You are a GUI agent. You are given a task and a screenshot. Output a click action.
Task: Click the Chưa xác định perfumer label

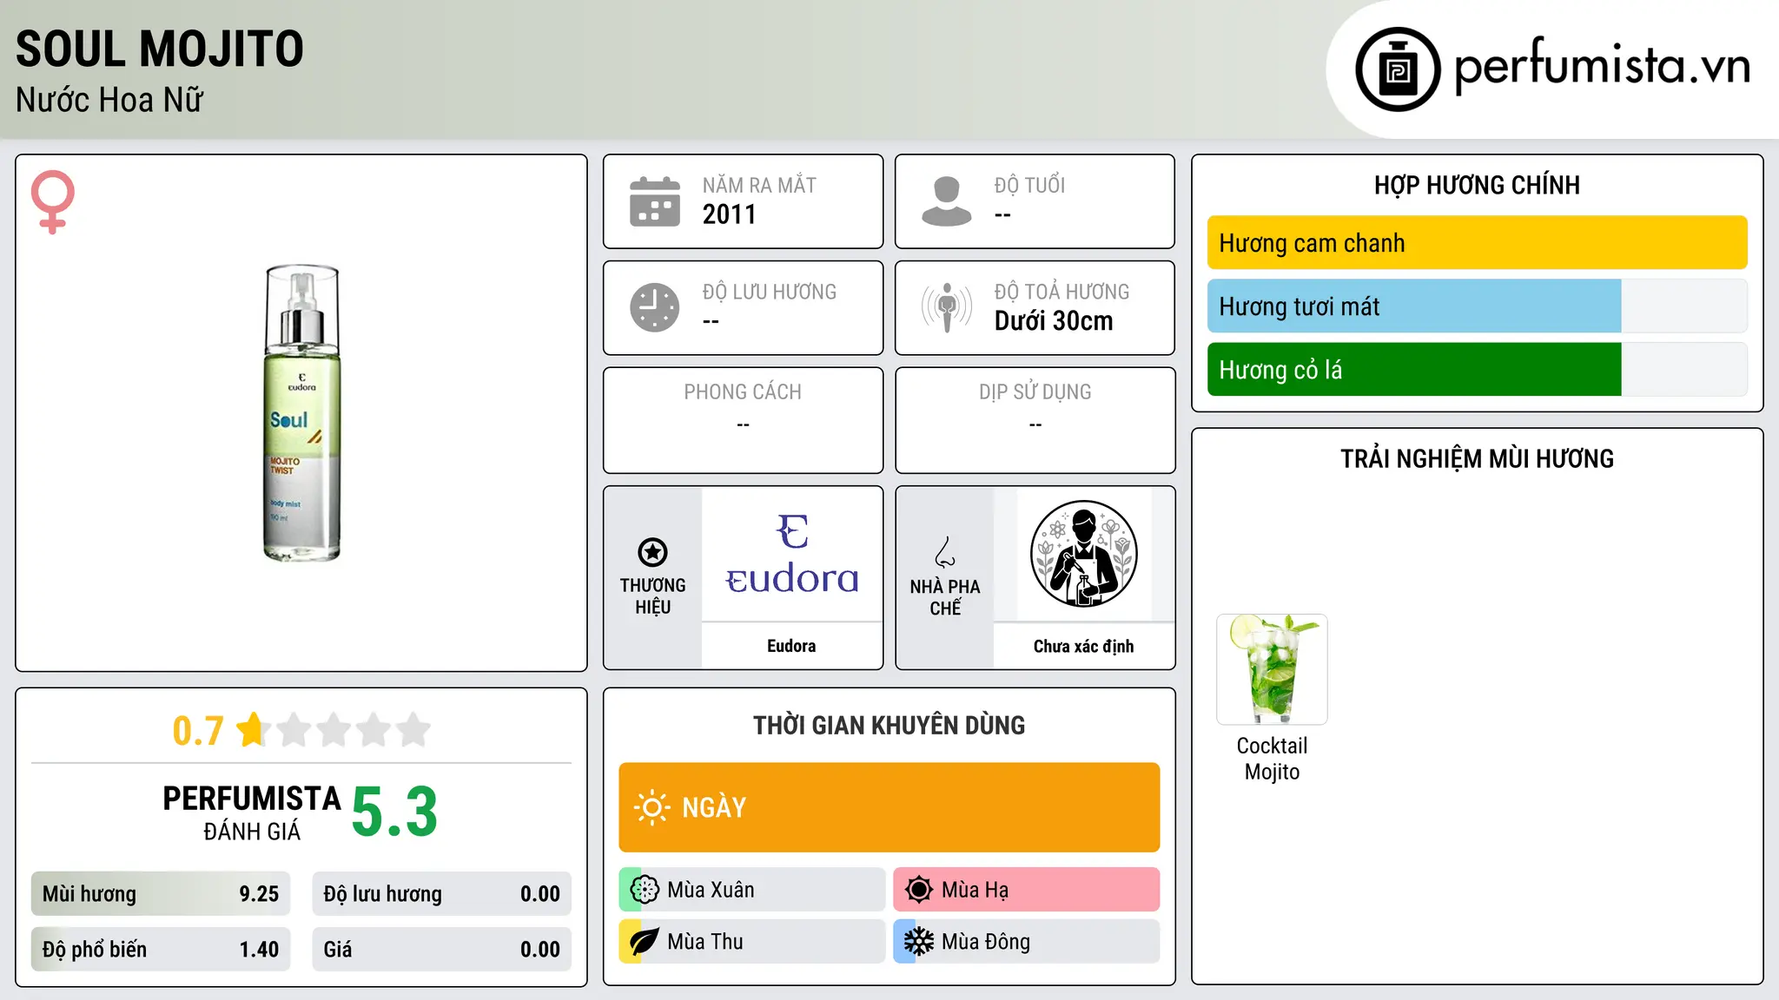click(1084, 646)
